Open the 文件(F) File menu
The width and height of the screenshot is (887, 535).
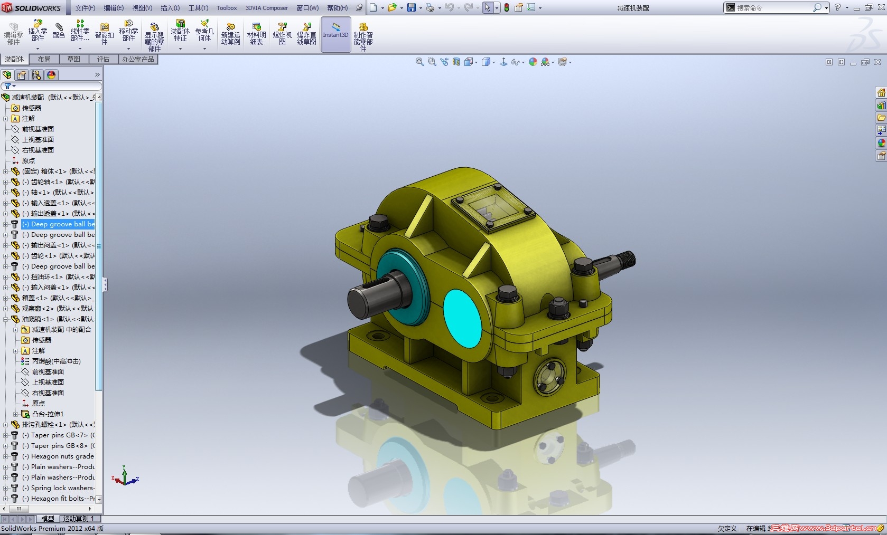tap(85, 8)
